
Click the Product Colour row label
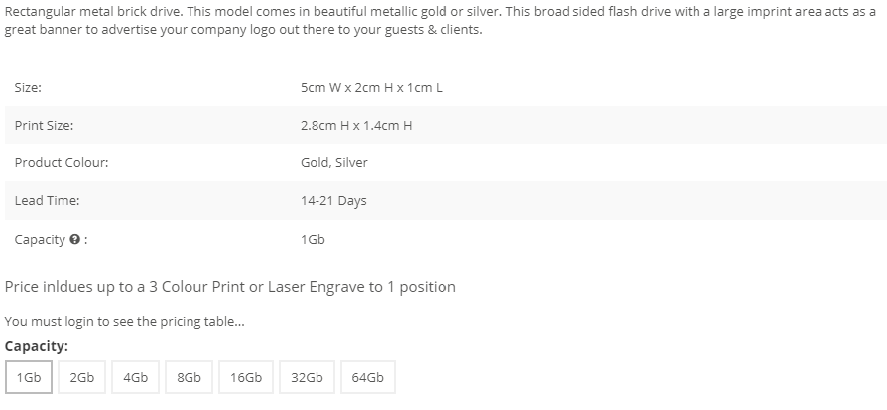pos(62,162)
